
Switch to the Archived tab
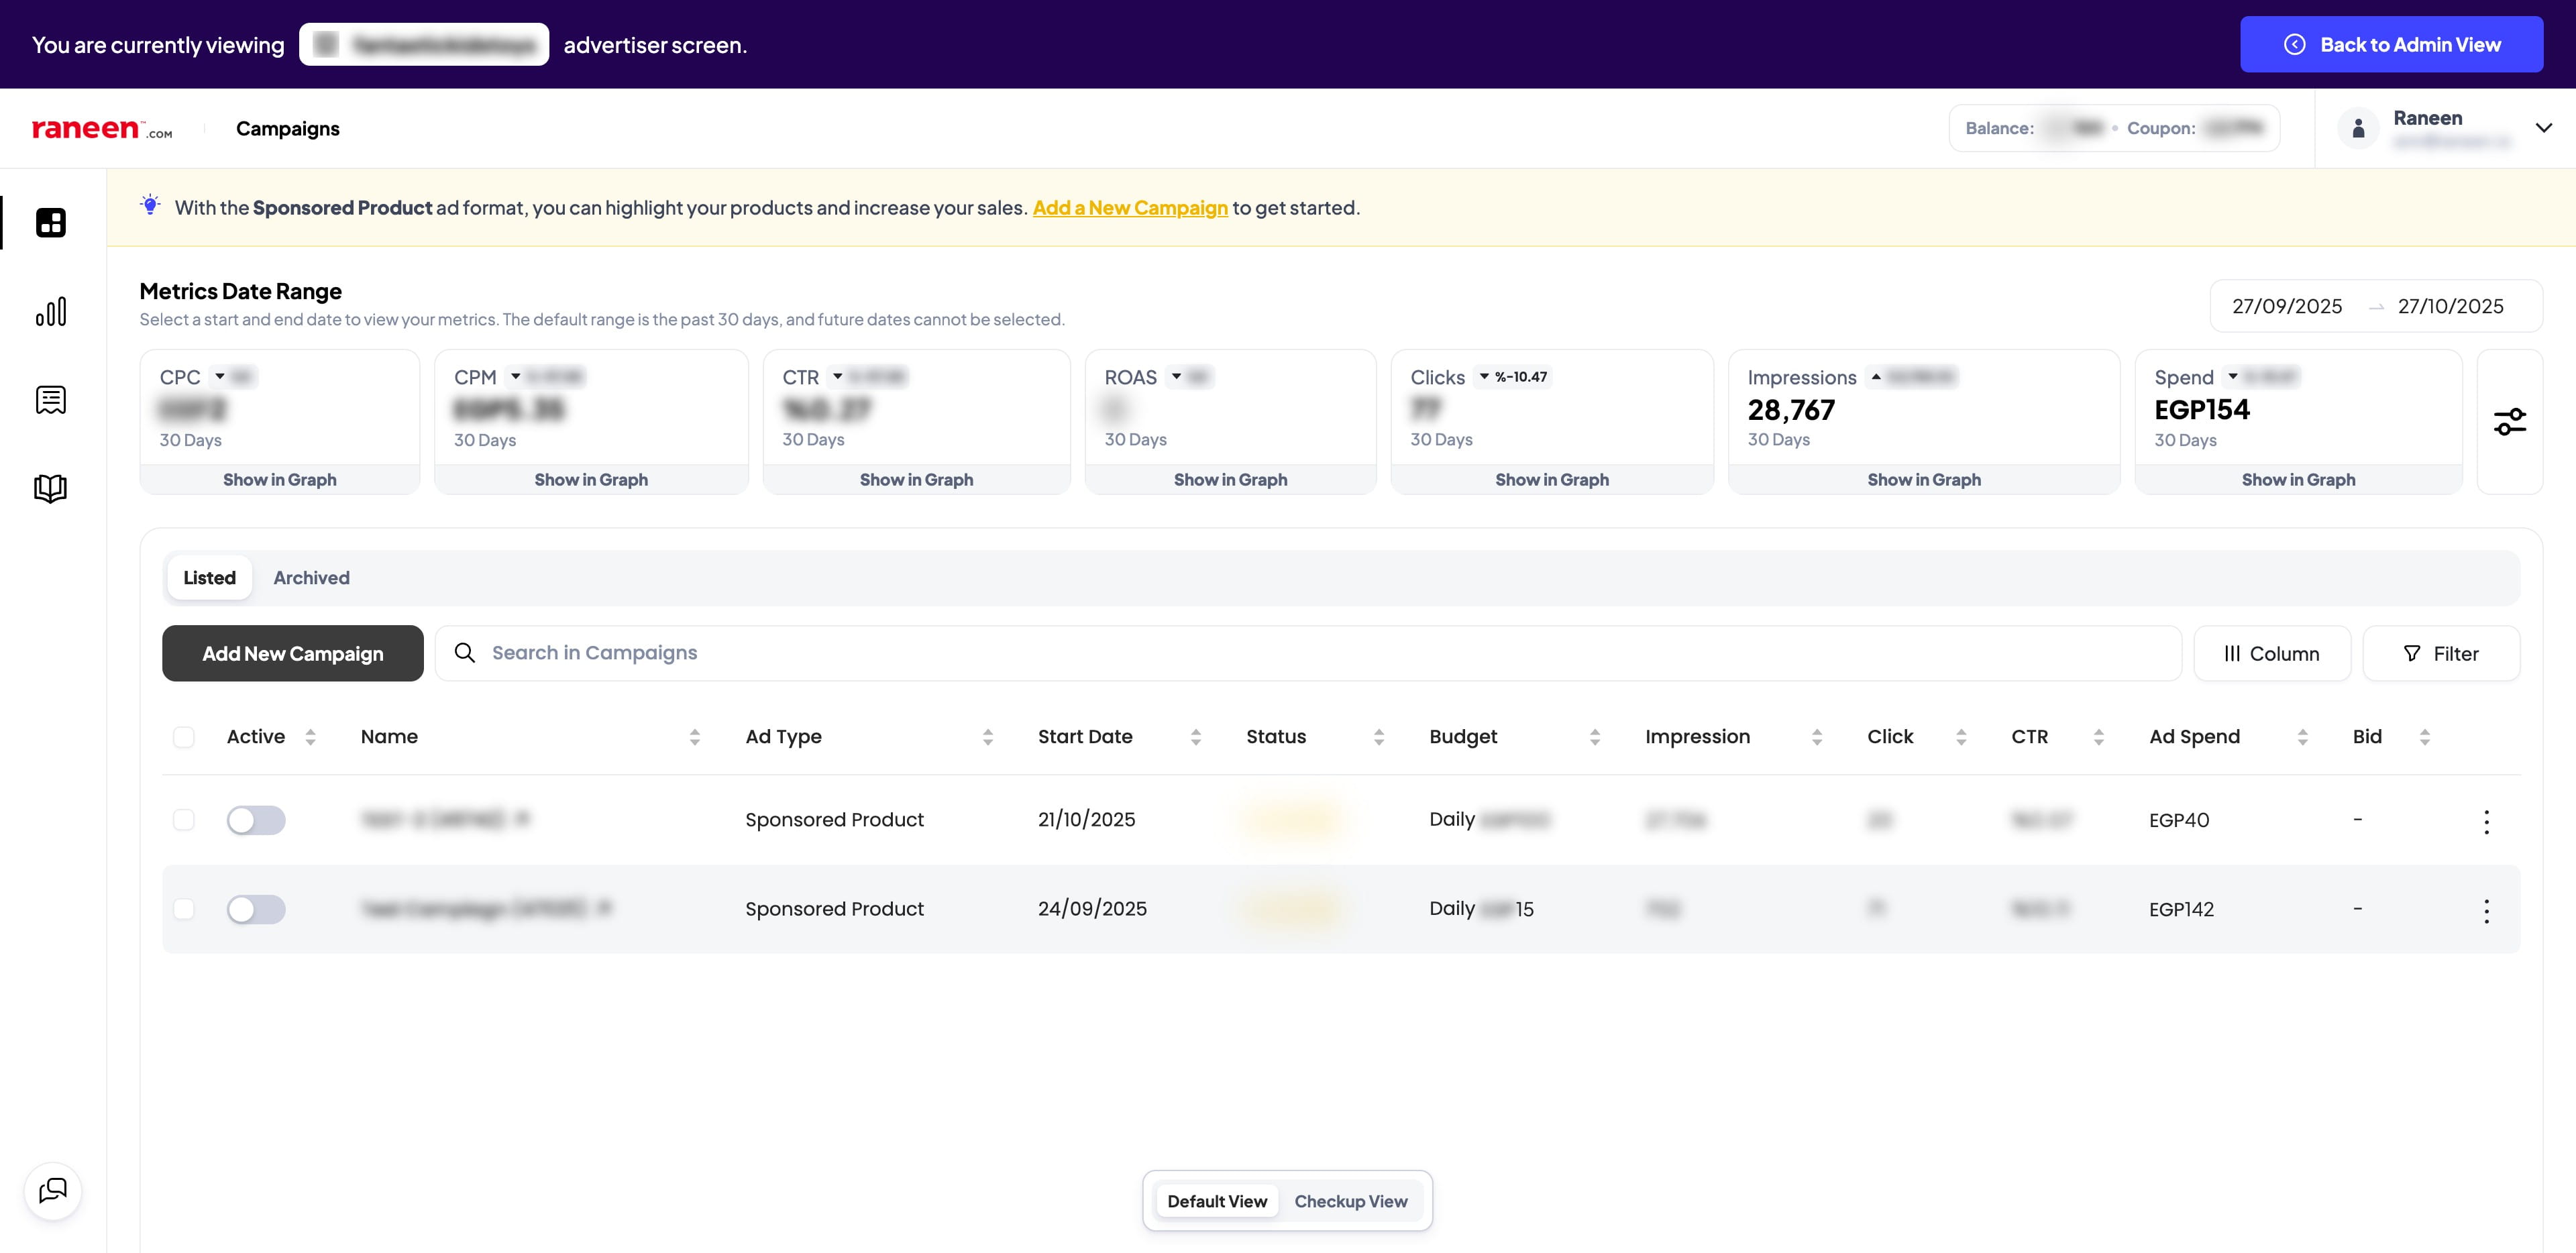point(311,578)
